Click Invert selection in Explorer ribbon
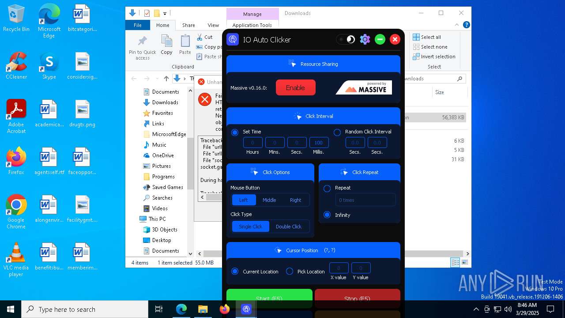The width and height of the screenshot is (565, 318). (x=434, y=57)
